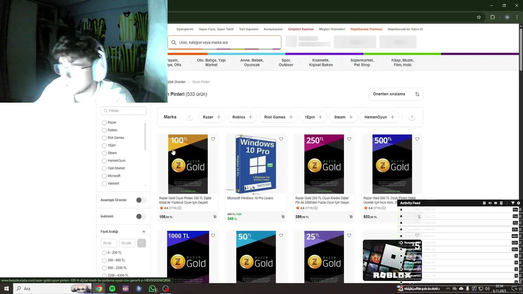Open the Kampanyalar top menu link

pos(273,29)
